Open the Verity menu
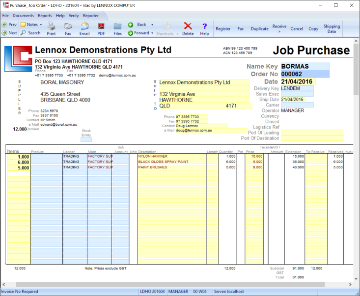 pos(74,16)
